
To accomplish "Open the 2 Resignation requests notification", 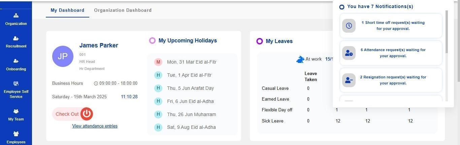I will click(x=393, y=80).
